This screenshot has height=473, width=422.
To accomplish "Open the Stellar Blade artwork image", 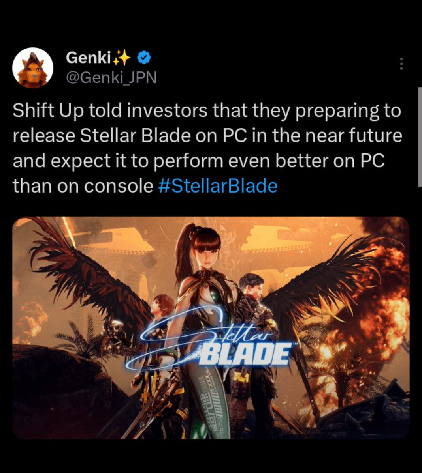I will point(211,328).
